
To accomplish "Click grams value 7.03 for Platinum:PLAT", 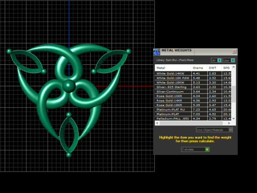I will (x=196, y=114).
